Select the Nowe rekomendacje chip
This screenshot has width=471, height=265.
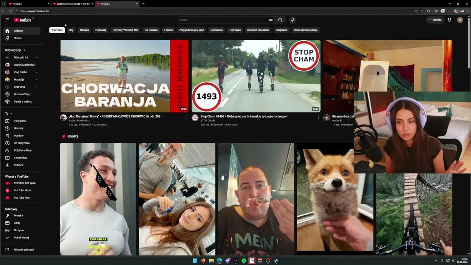(x=306, y=30)
